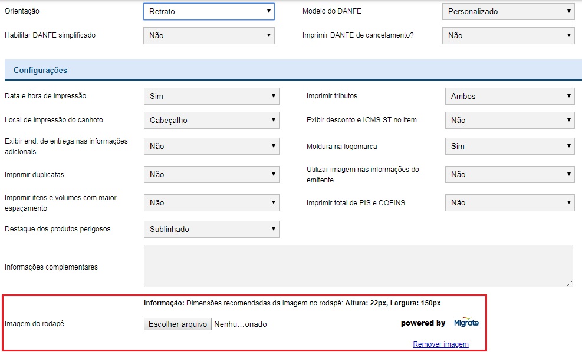Open Exibir end. de entrega dropdown

point(211,146)
